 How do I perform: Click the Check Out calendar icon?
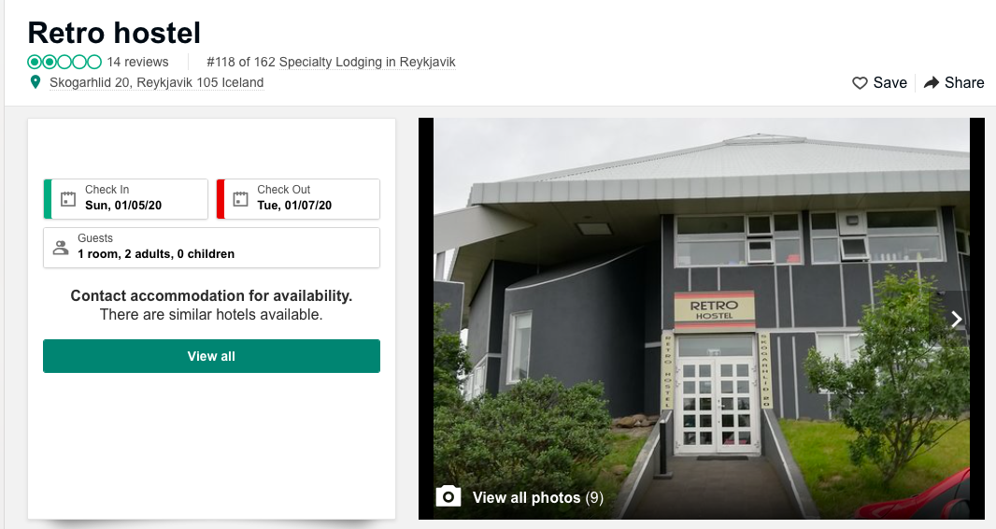240,199
